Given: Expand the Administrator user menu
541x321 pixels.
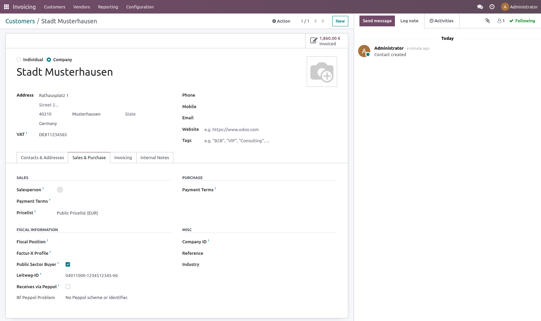Looking at the screenshot, I should pyautogui.click(x=519, y=7).
